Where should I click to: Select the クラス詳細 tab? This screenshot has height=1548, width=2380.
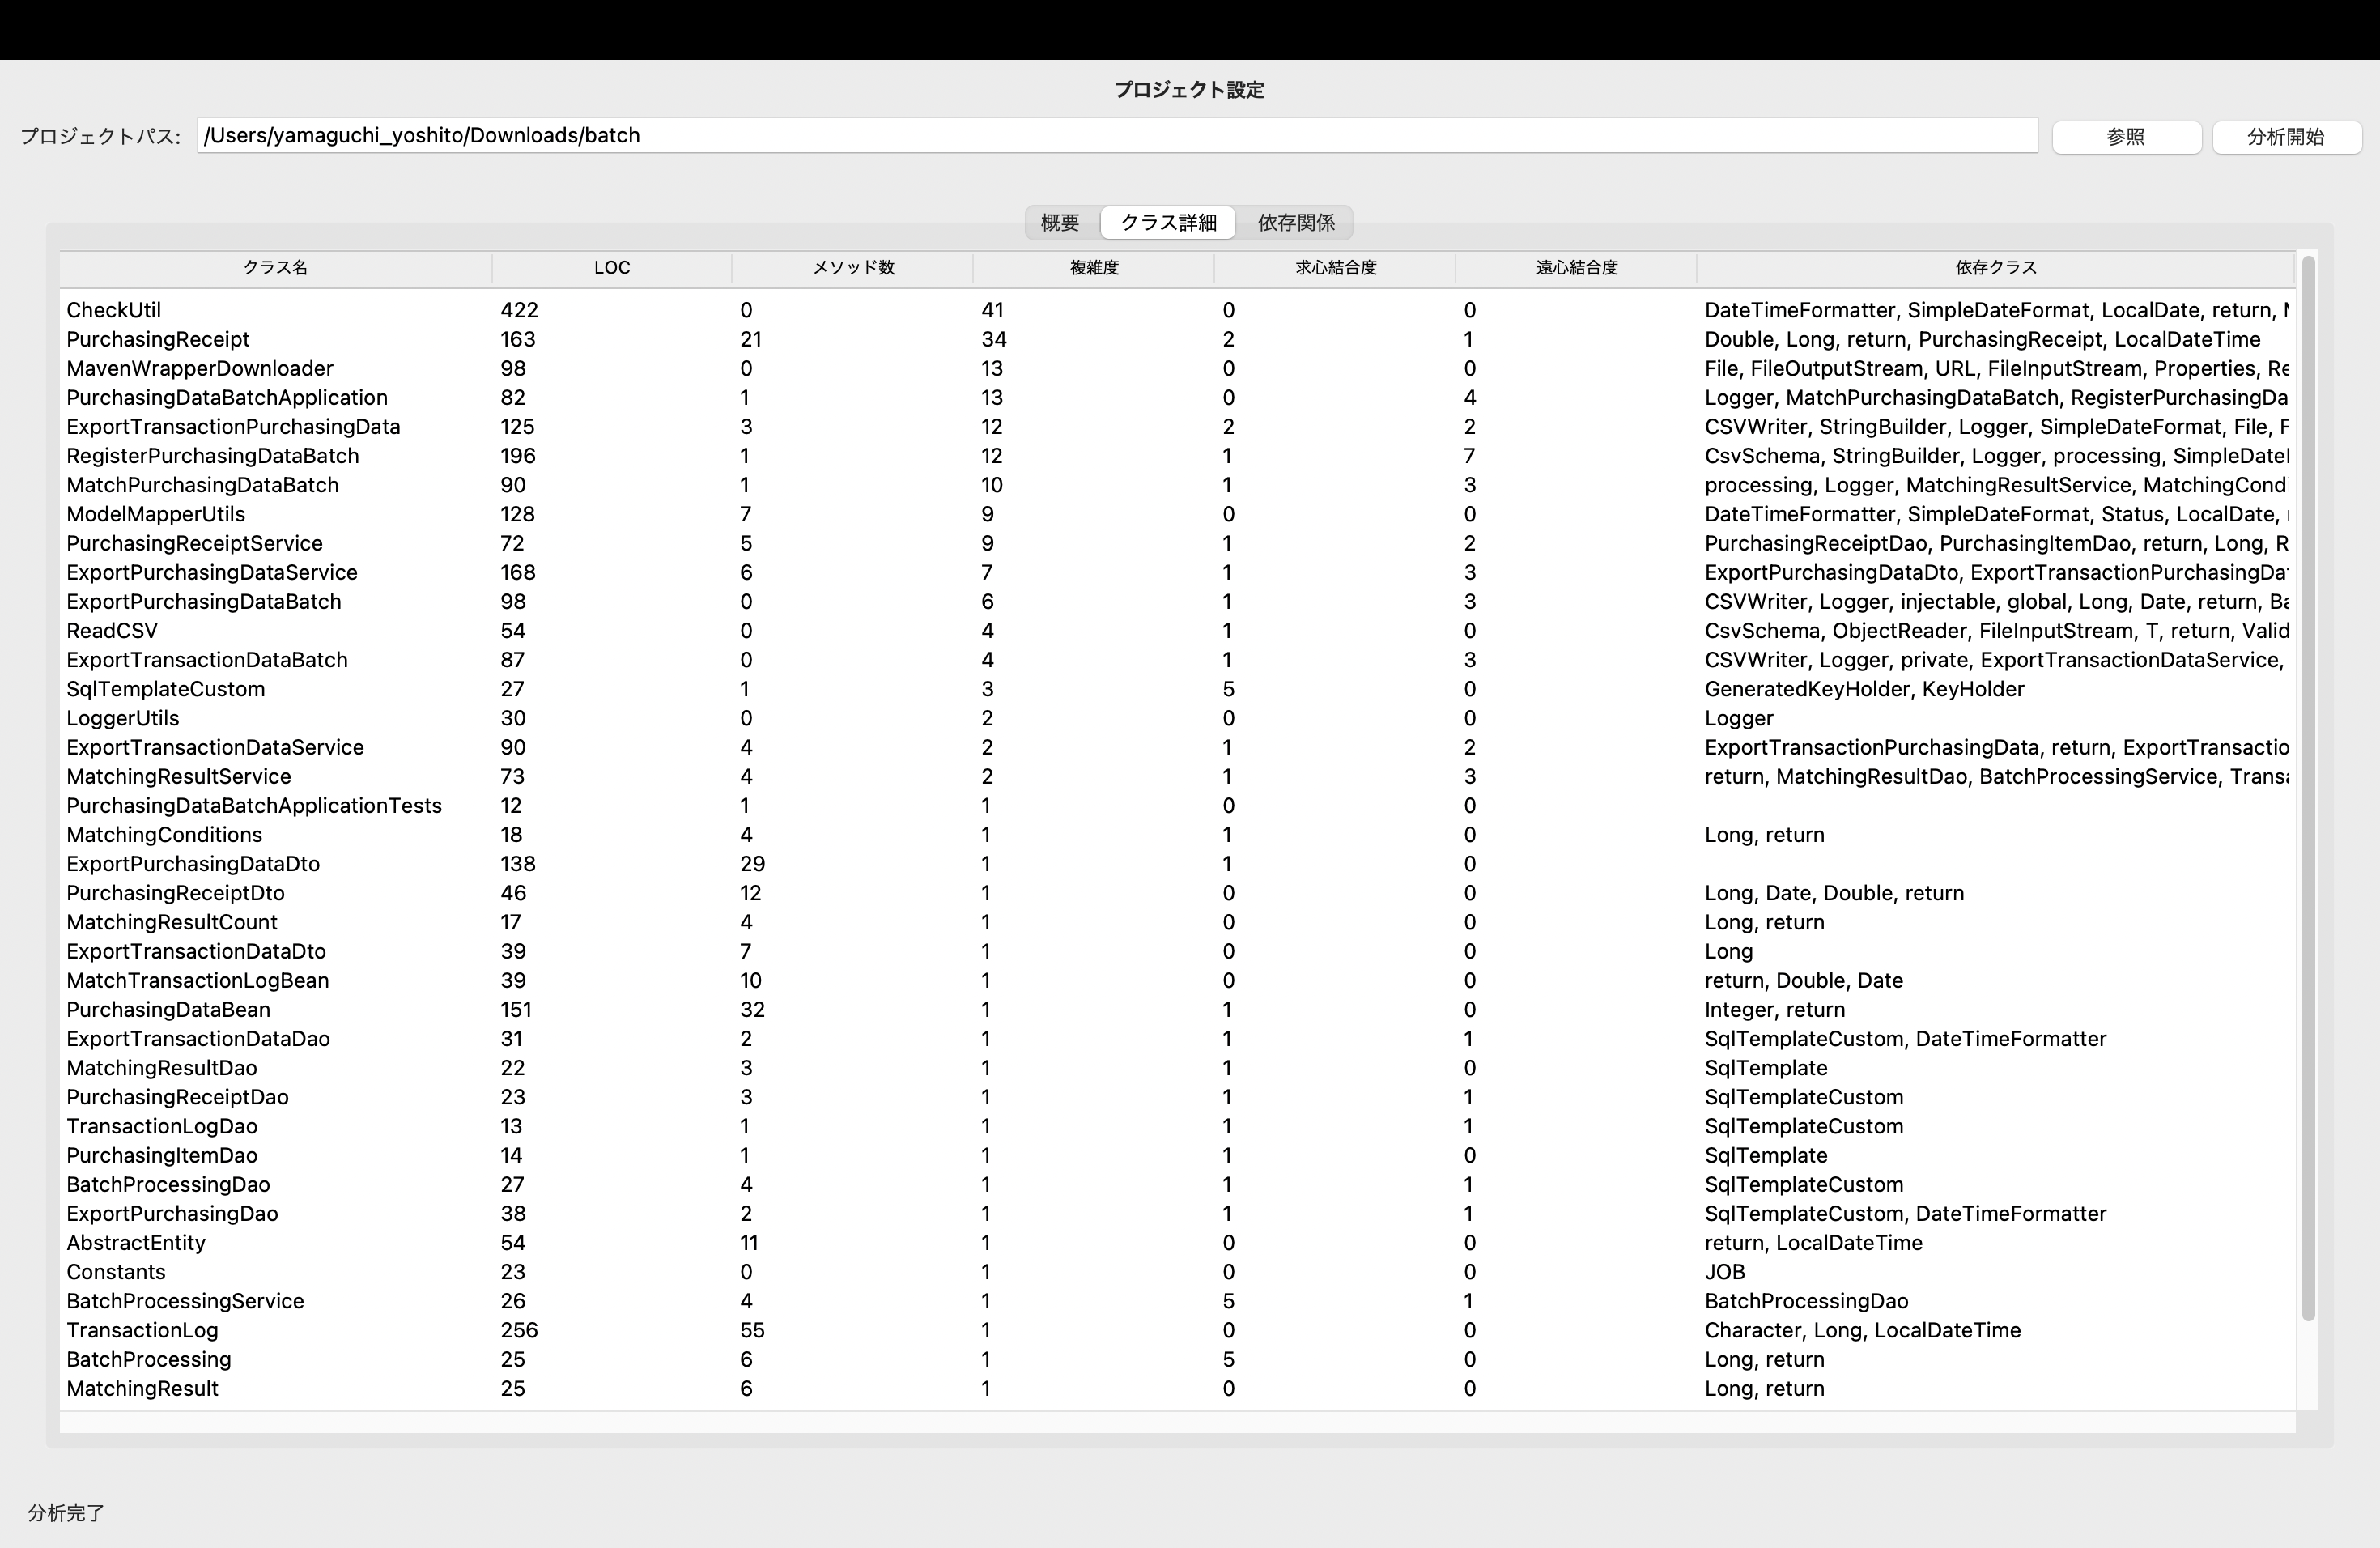tap(1168, 222)
